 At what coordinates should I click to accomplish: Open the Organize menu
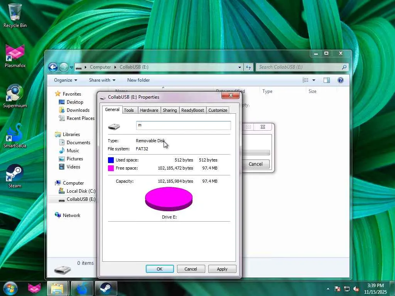coord(66,80)
